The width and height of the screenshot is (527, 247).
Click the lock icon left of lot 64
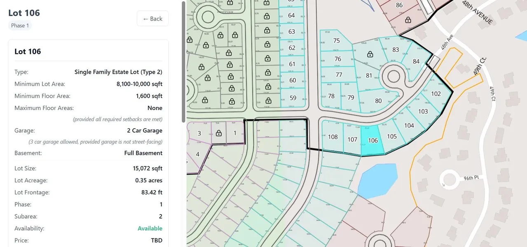[267, 16]
